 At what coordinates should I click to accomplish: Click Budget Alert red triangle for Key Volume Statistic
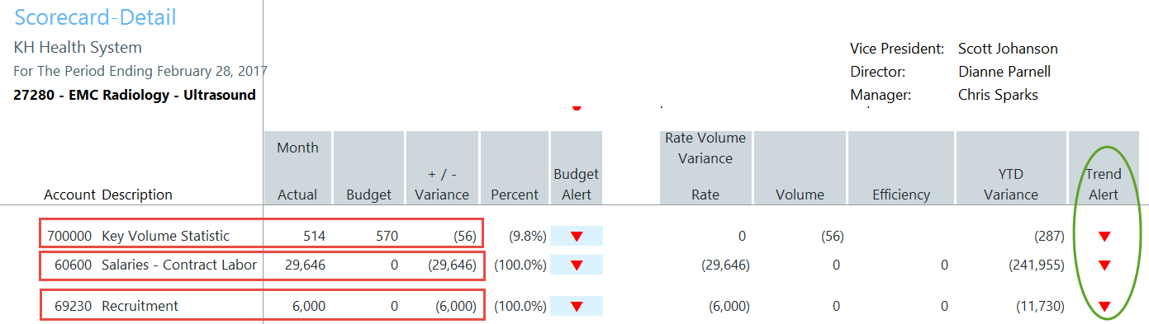click(577, 237)
